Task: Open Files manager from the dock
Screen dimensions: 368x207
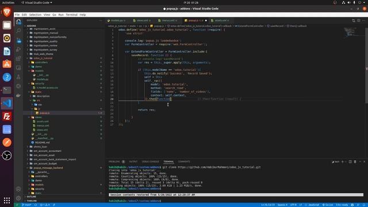Action: tap(7, 25)
